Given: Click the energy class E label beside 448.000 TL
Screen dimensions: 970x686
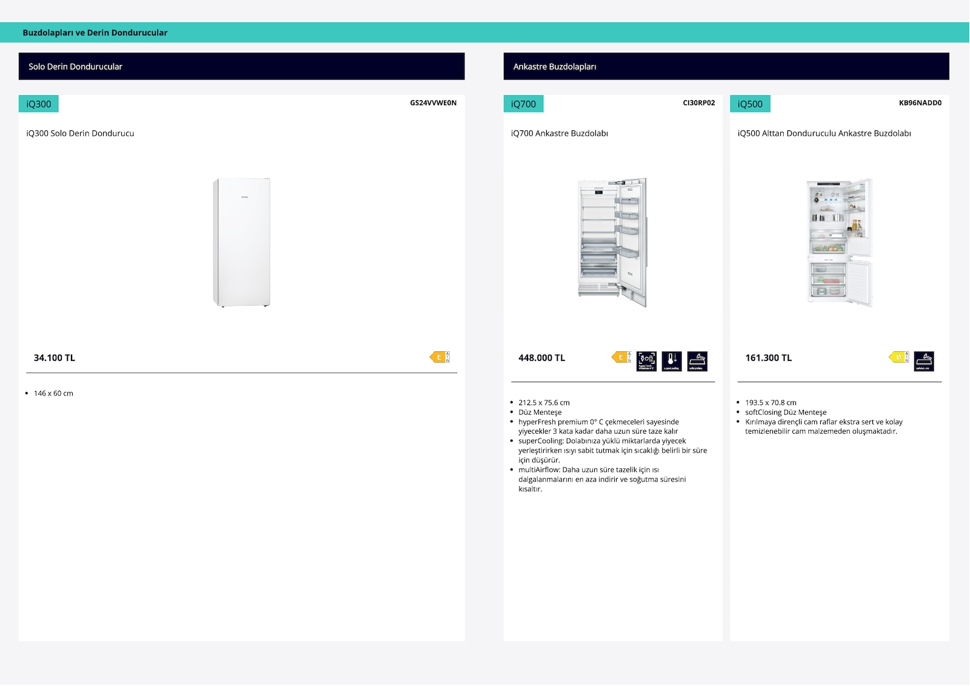Looking at the screenshot, I should click(621, 357).
